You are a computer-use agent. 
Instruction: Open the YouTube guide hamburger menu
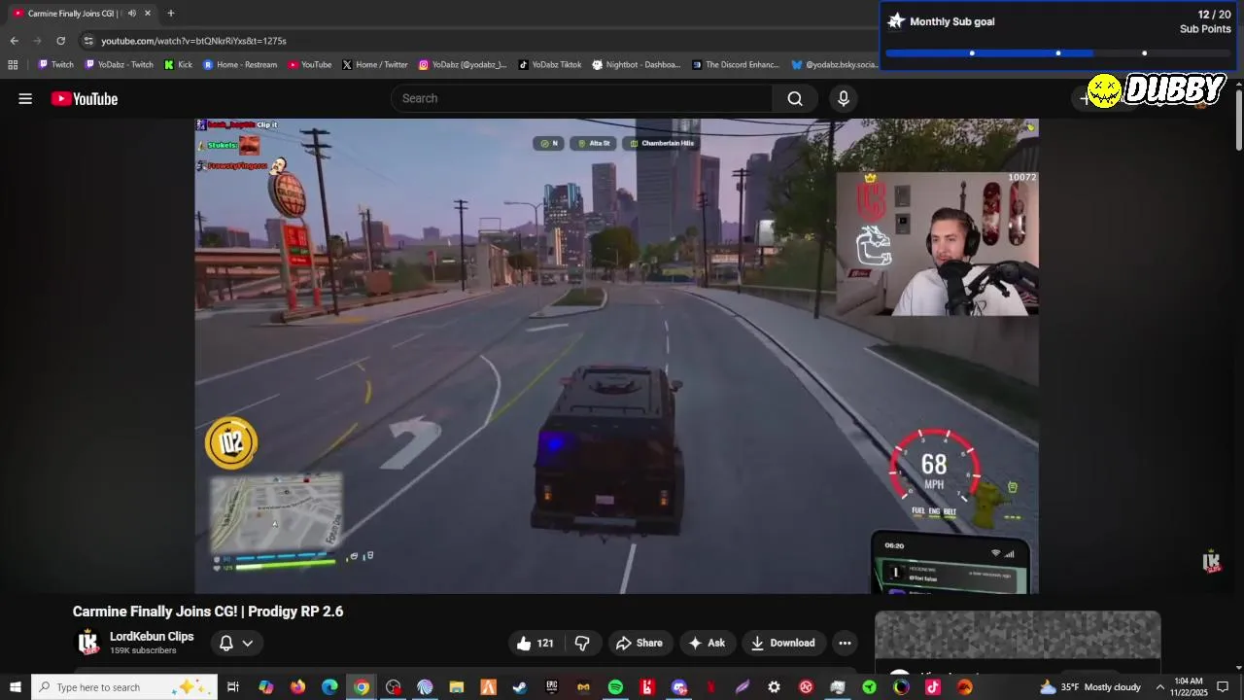tap(25, 98)
